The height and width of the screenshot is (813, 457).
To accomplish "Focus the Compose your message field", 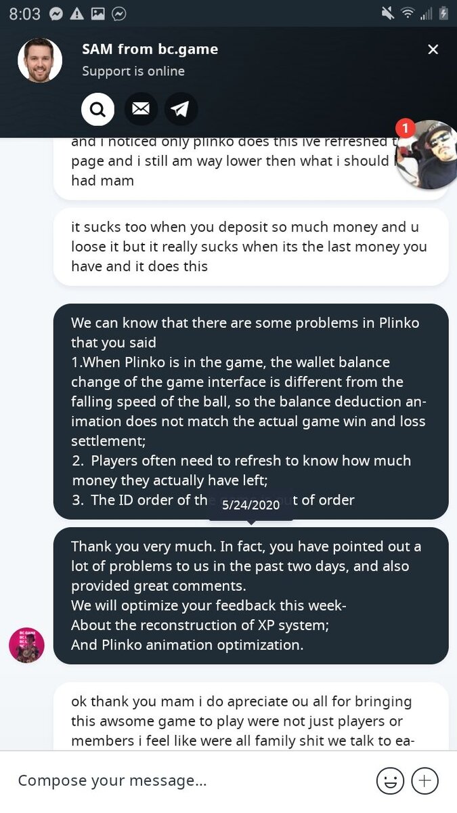I will click(190, 780).
